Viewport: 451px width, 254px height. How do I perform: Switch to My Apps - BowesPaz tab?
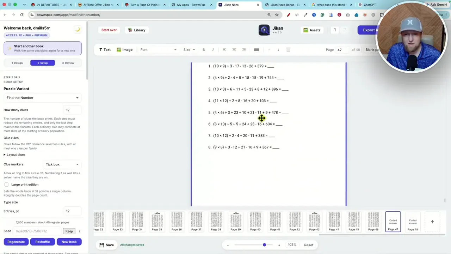point(191,5)
